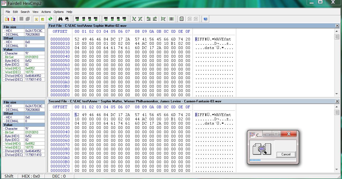Click the Second File scrollbar thumb

[337, 112]
